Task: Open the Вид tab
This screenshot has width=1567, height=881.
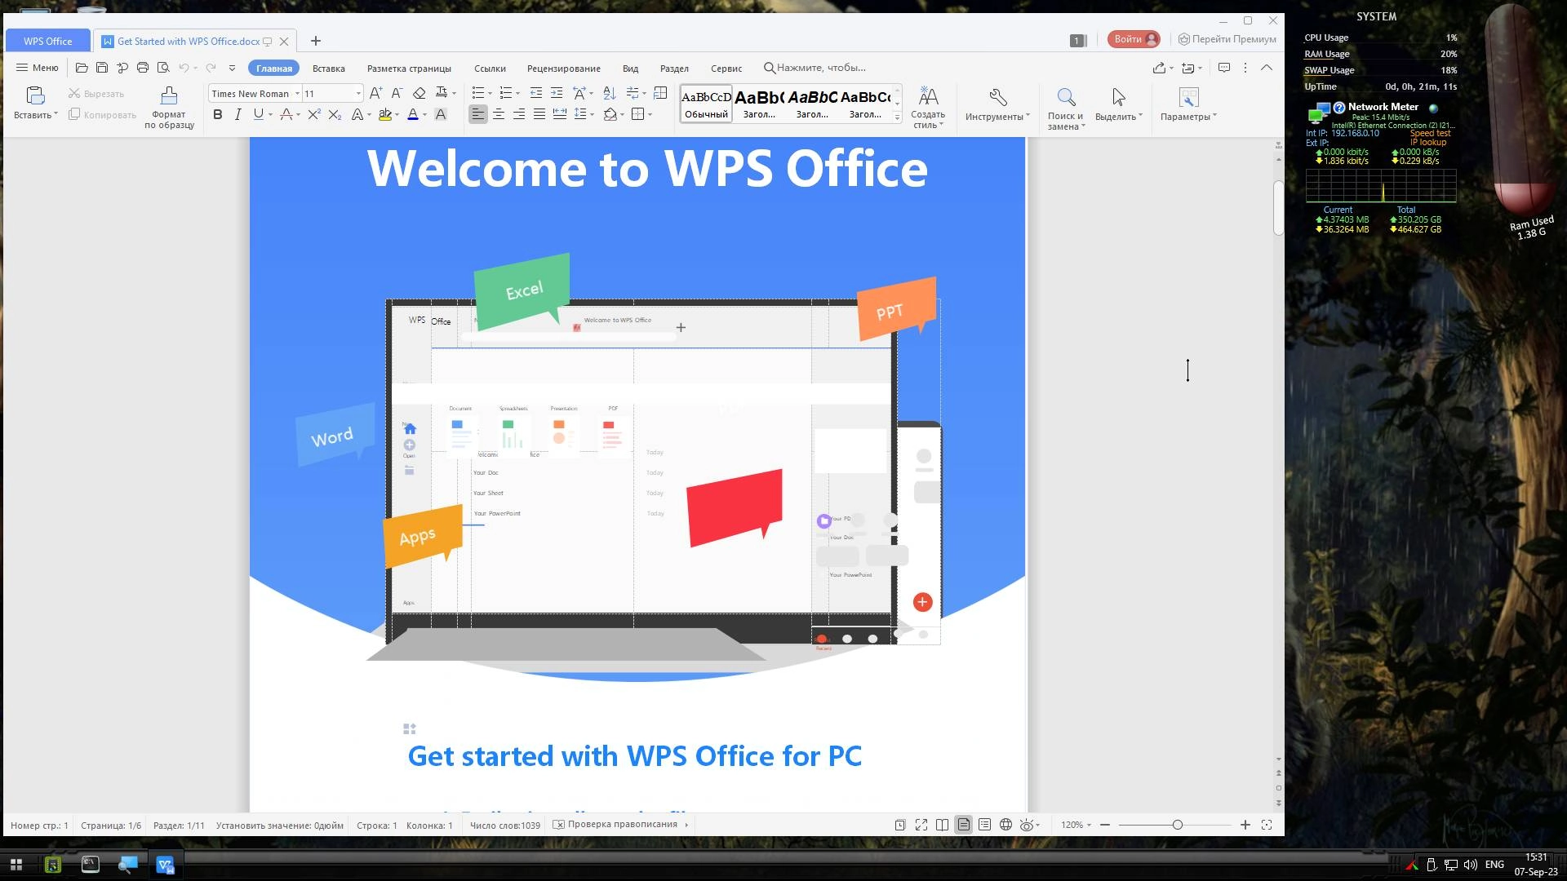Action: pos(631,69)
